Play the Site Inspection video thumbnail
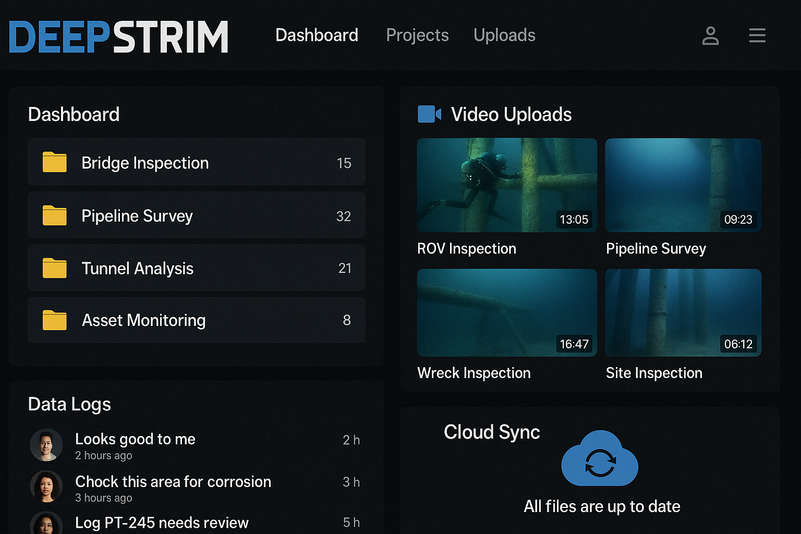This screenshot has width=801, height=534. point(683,313)
